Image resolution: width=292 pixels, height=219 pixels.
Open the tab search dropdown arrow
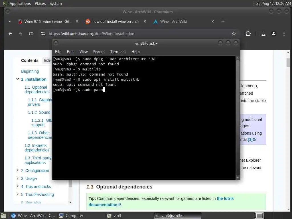tap(10, 21)
